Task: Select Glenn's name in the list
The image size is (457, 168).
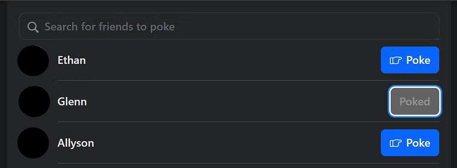Action: pos(72,102)
